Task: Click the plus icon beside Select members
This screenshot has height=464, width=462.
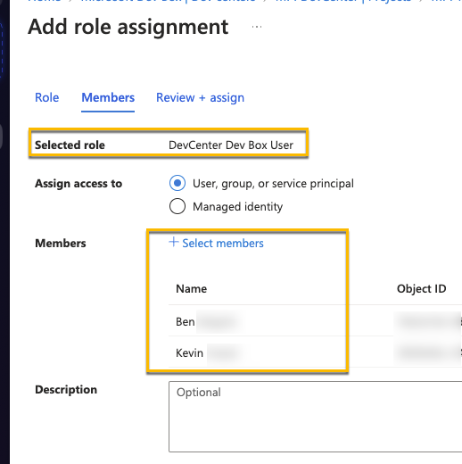Action: [174, 243]
